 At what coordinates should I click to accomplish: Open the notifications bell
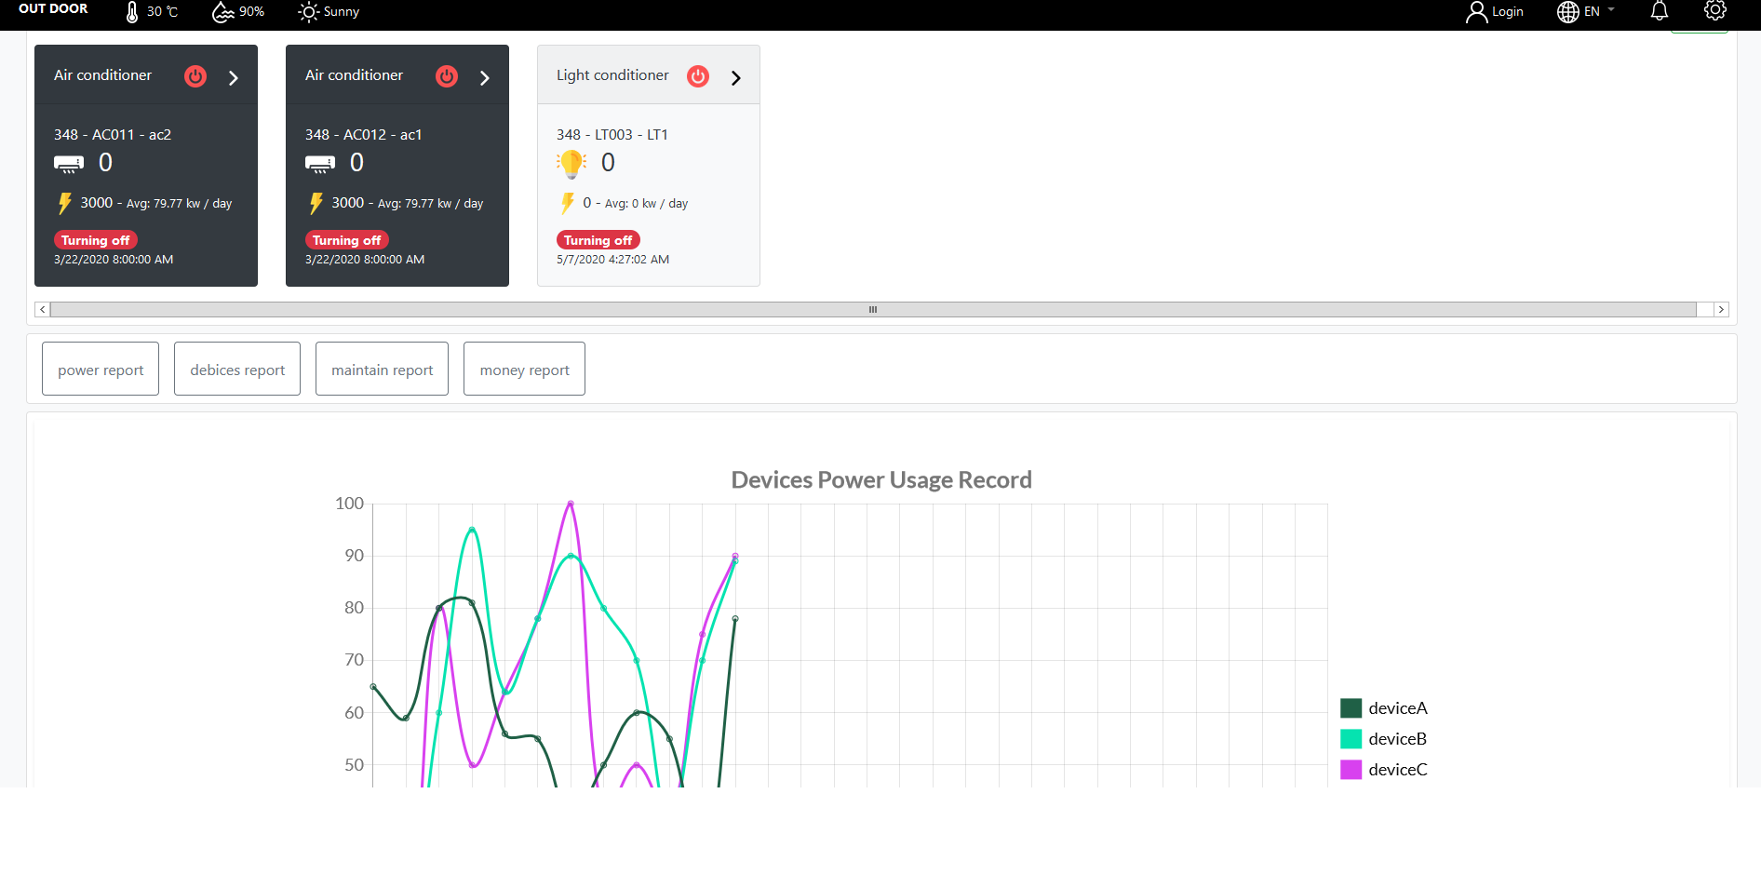(1660, 11)
